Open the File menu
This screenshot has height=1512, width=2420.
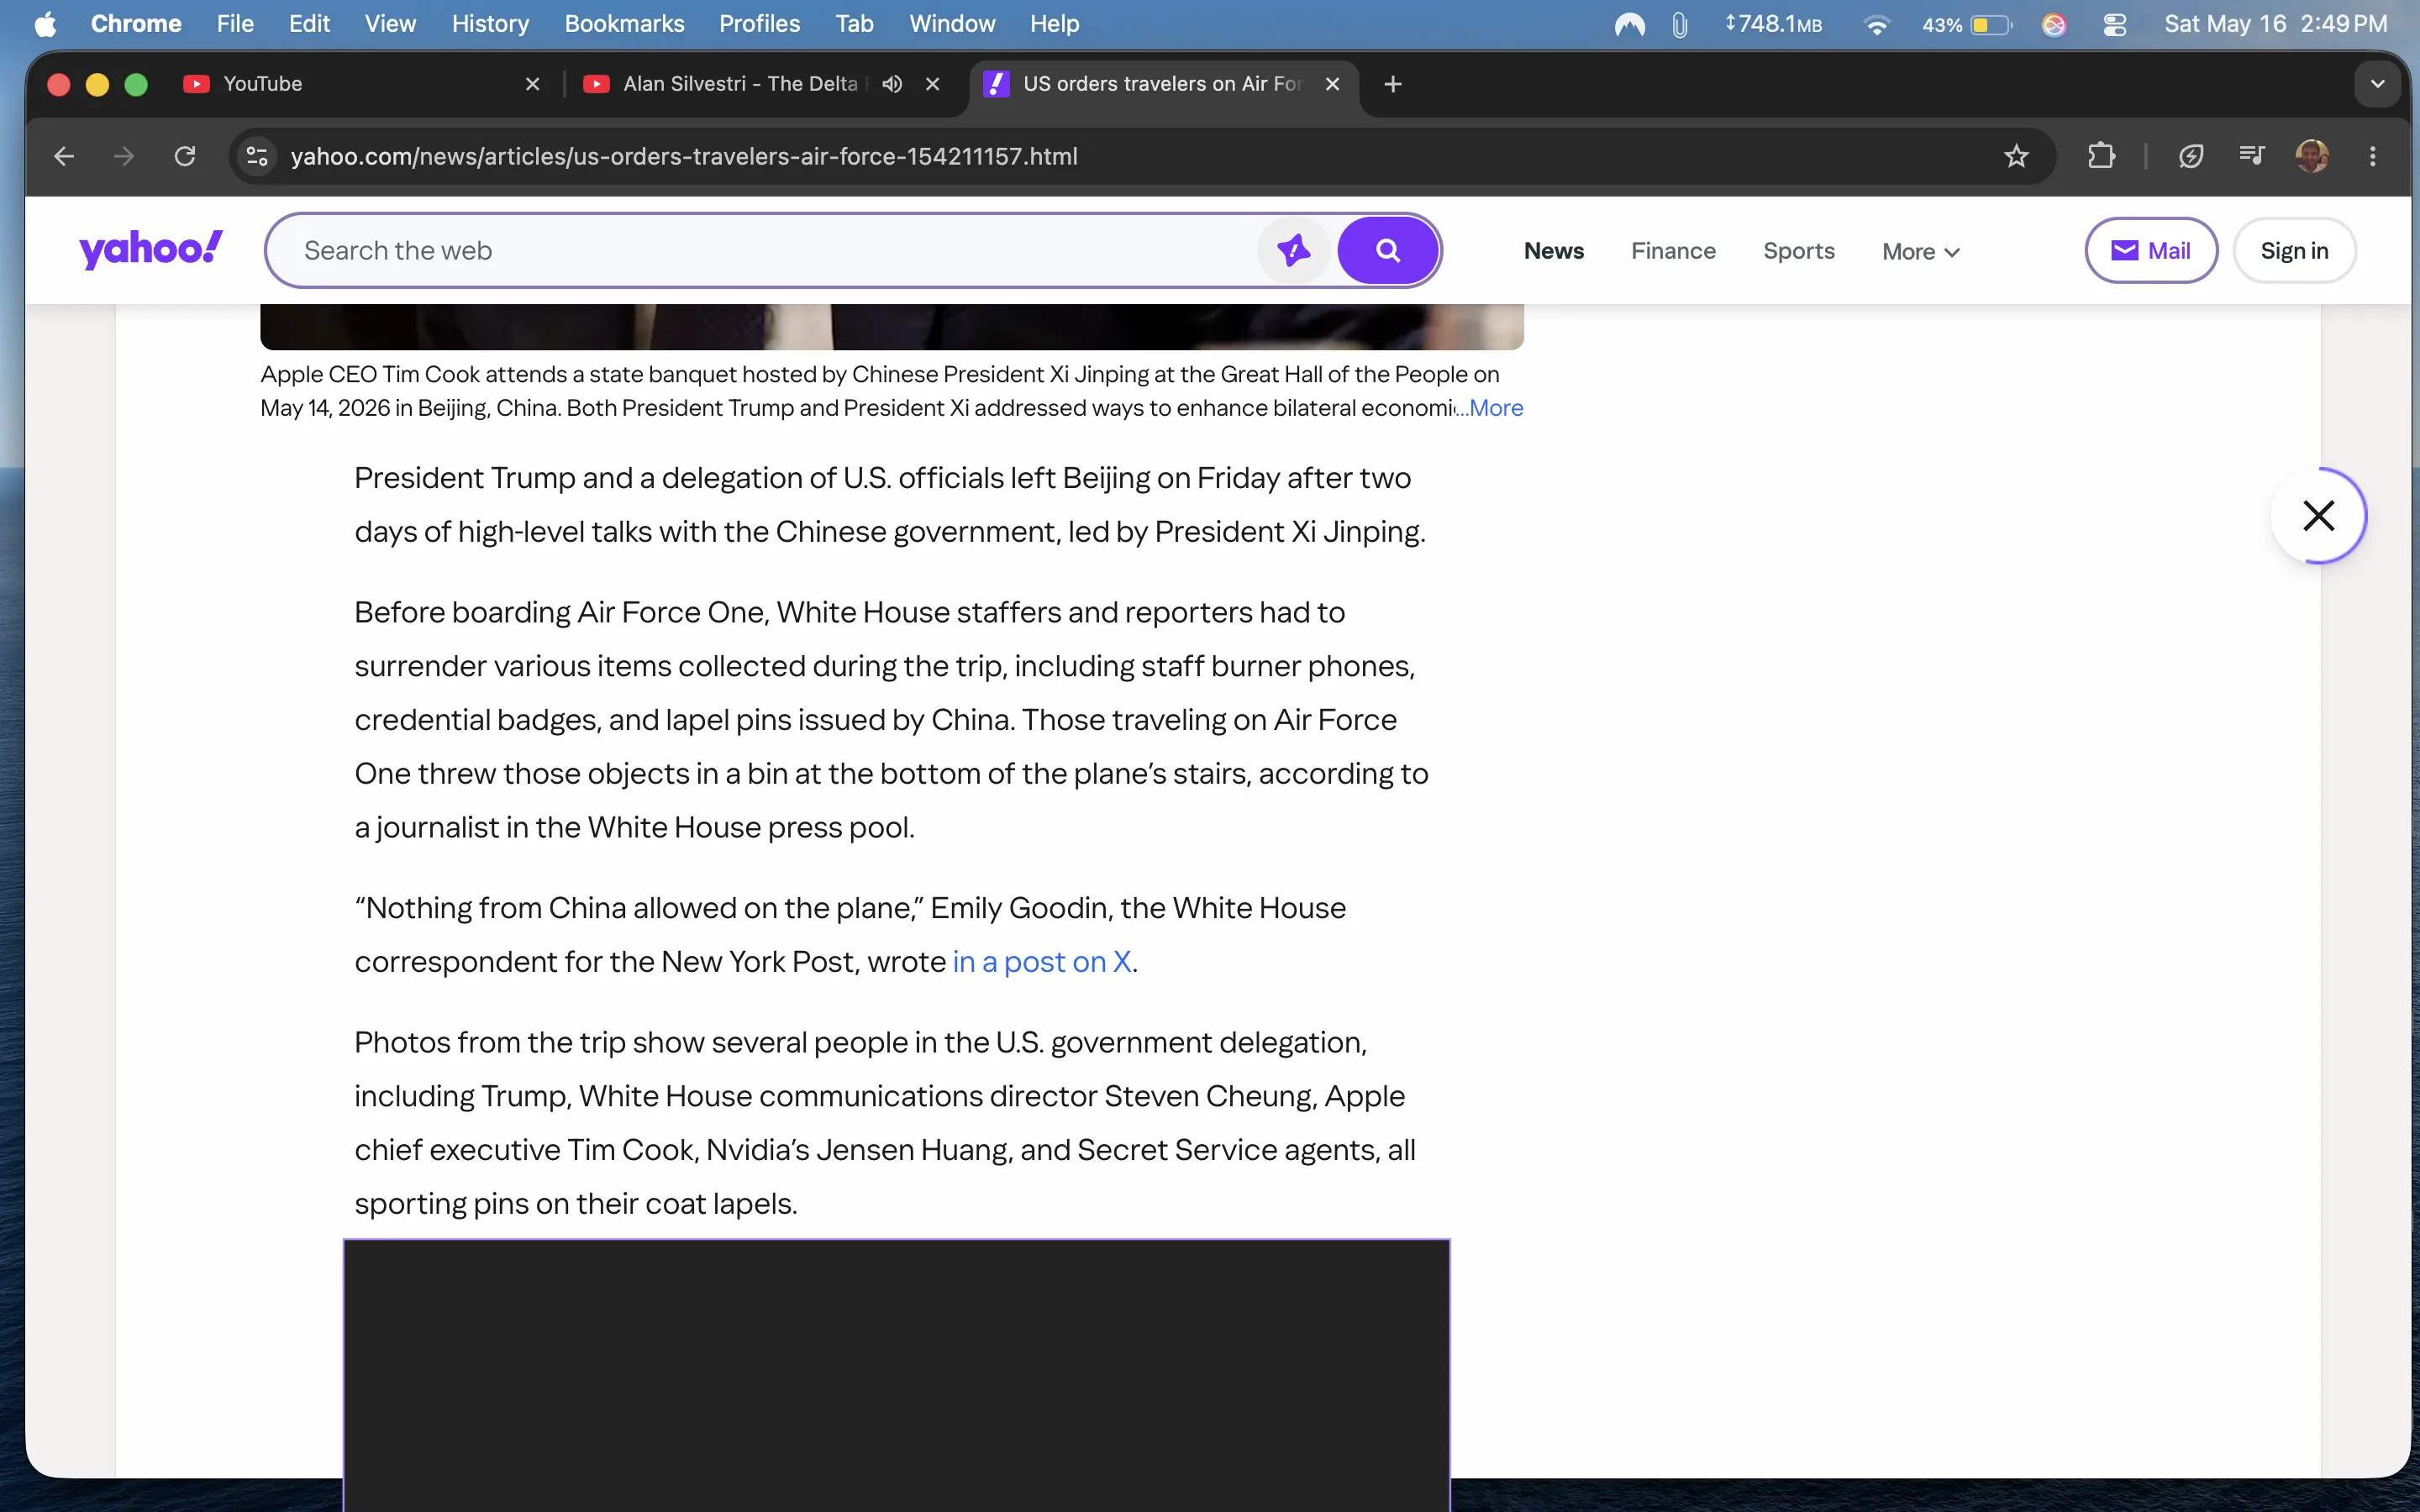235,24
